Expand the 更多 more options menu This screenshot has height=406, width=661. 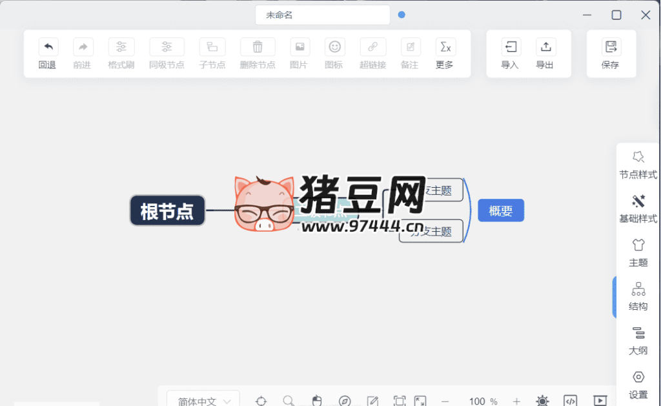445,54
